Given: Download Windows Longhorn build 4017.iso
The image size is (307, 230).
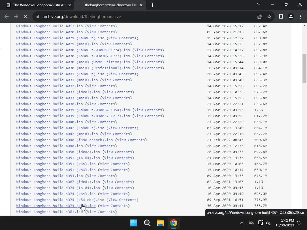Looking at the screenshot, I should 49,26.
